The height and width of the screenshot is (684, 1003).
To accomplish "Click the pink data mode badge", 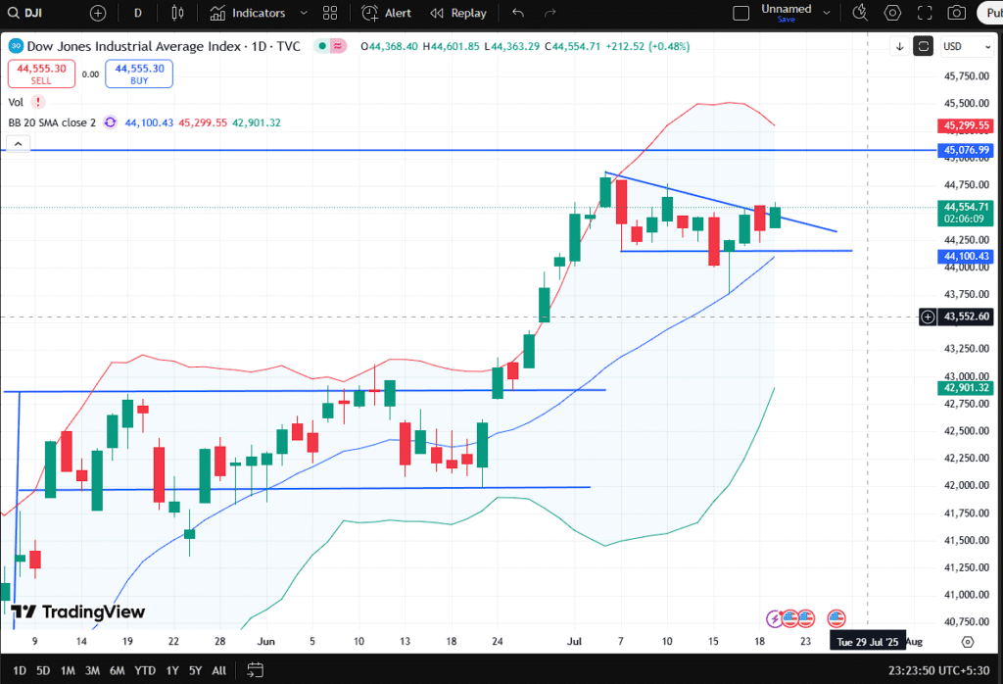I will tap(338, 46).
